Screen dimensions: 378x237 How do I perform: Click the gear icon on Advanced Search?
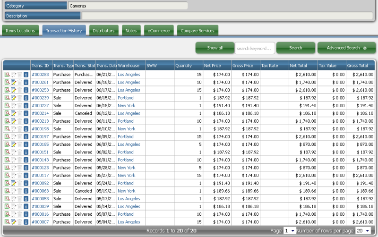(x=365, y=48)
